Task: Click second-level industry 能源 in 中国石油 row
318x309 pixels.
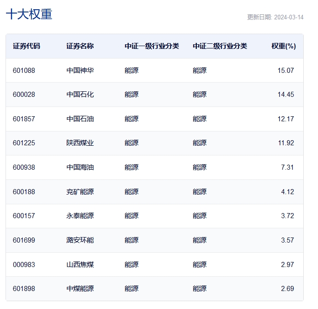Action: 200,119
